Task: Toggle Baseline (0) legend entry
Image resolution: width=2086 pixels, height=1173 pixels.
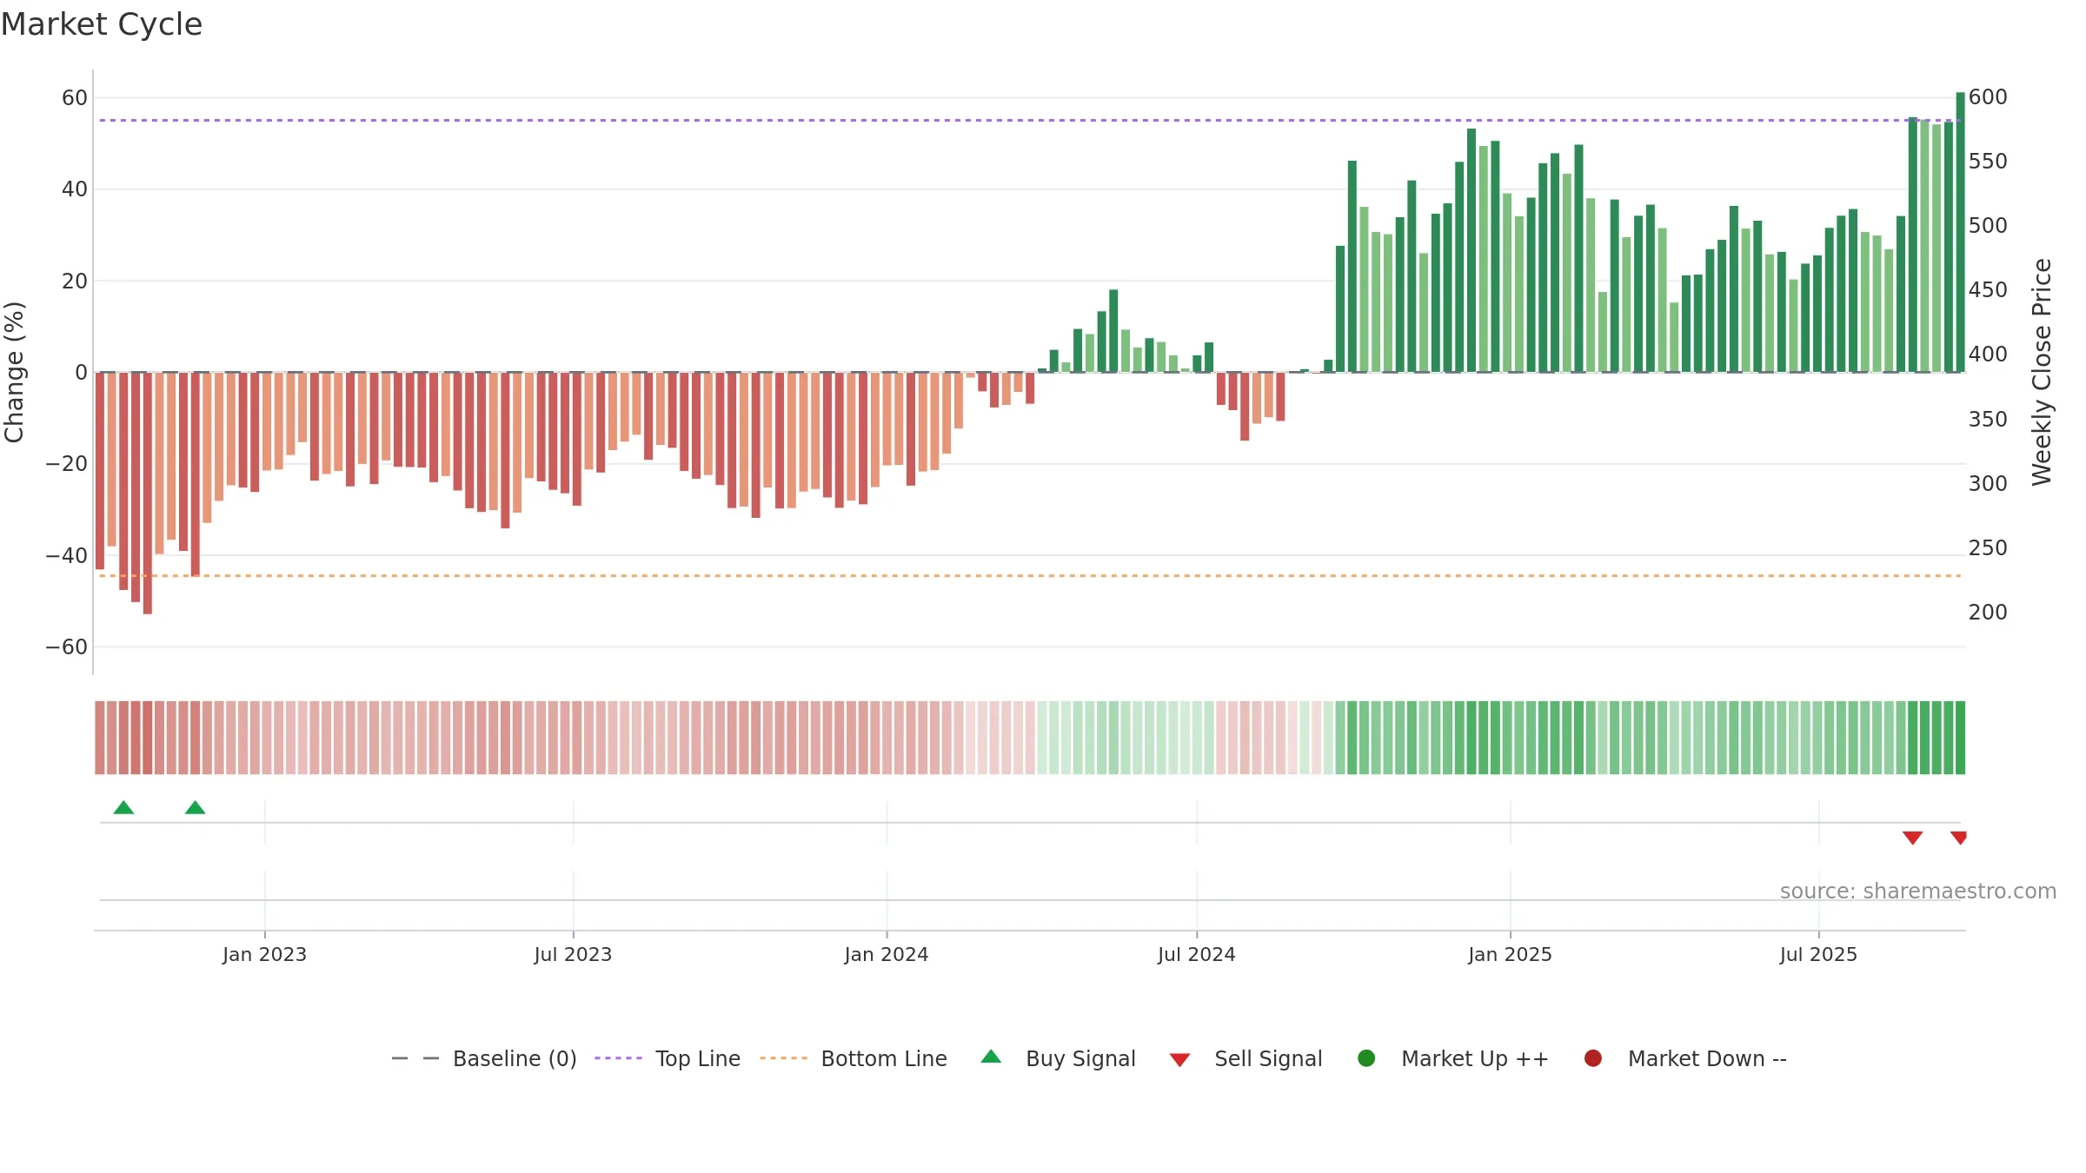Action: 484,1058
